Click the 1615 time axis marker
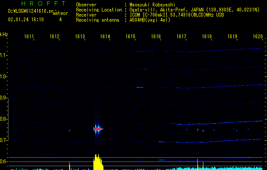Screen dimensions: 267x170 (130, 37)
